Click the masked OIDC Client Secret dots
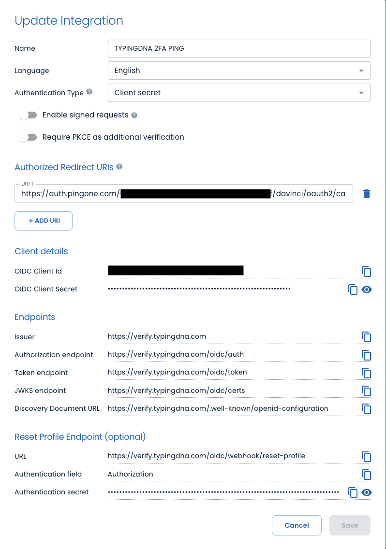The image size is (386, 549). (x=199, y=289)
